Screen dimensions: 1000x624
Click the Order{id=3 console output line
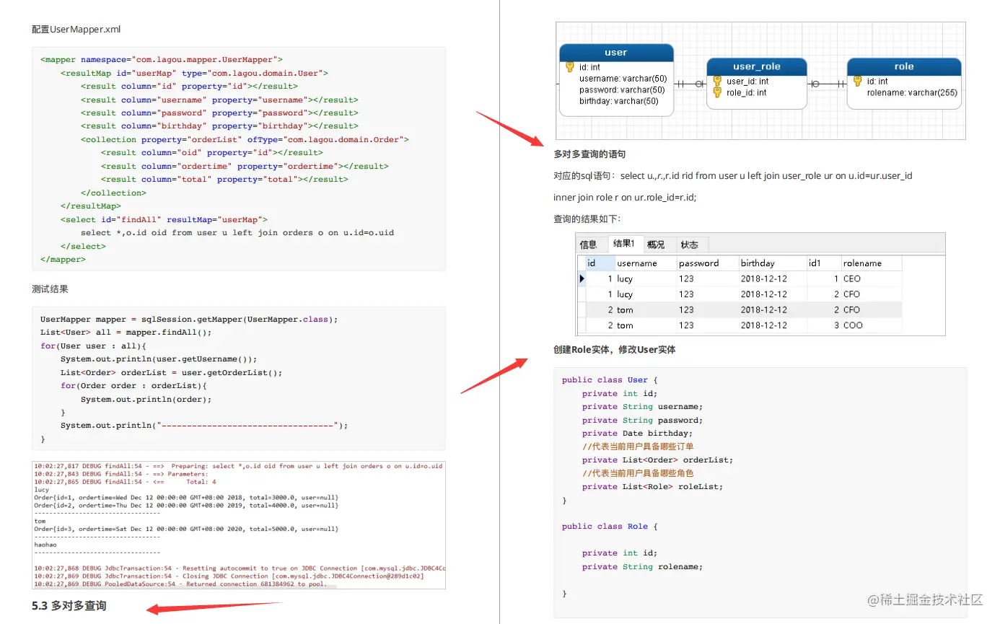[x=186, y=529]
